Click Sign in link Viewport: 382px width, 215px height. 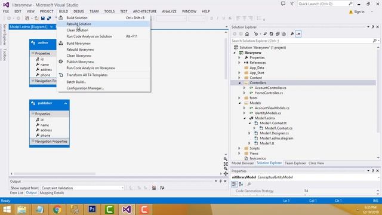(x=359, y=12)
